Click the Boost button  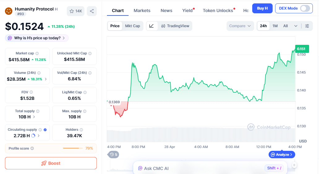coord(51,163)
